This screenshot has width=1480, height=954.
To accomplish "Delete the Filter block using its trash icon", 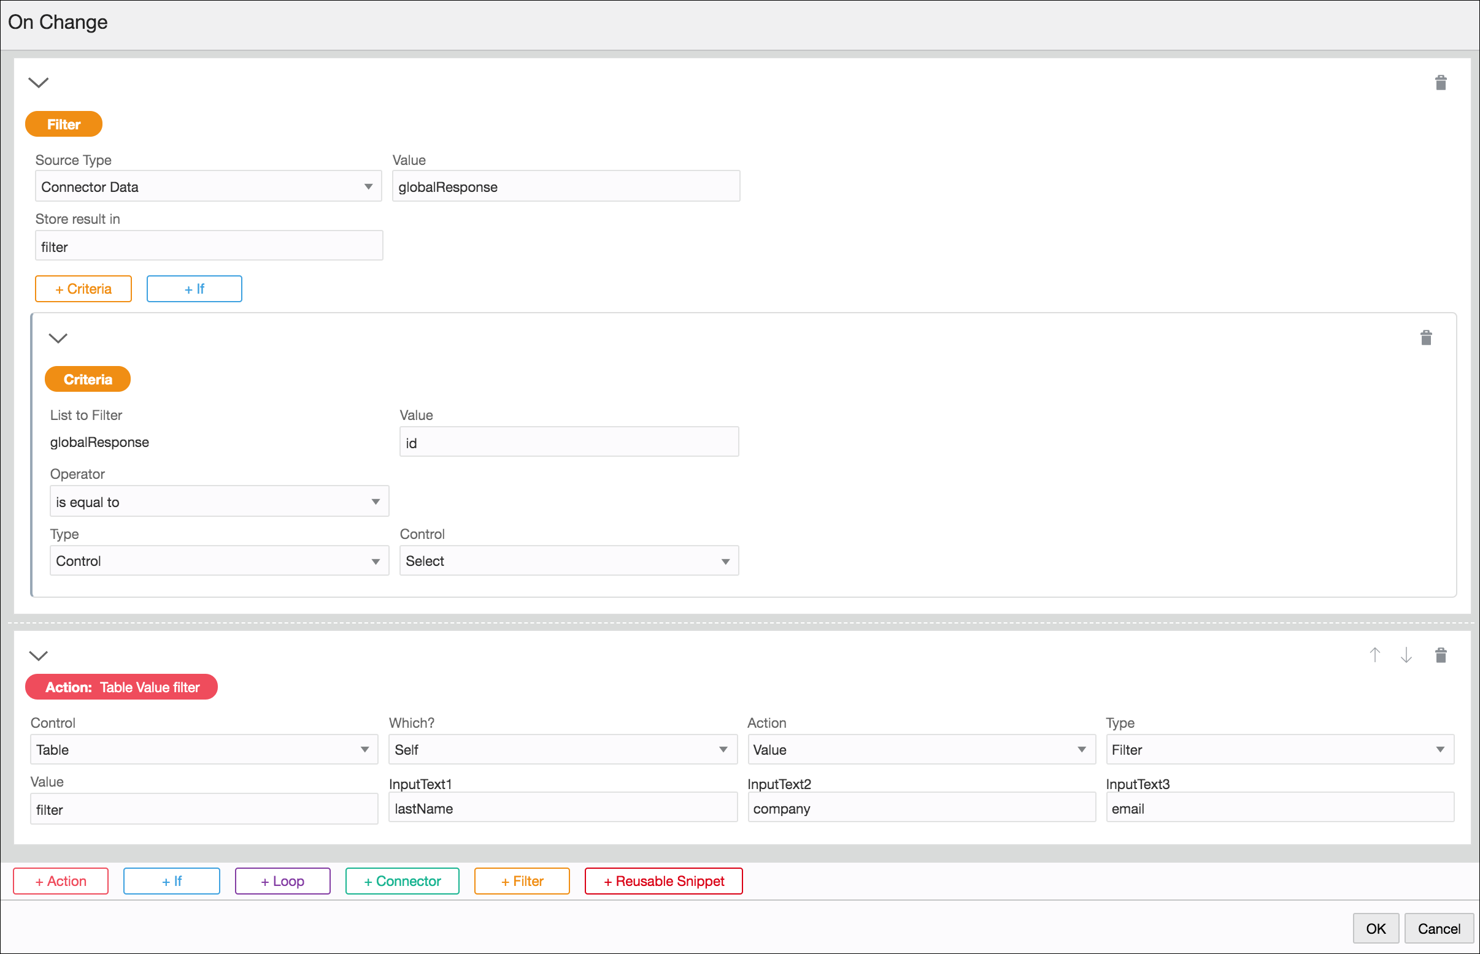I will pos(1441,82).
